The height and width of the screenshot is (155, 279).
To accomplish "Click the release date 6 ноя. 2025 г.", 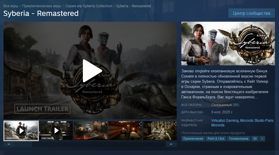I will click(x=222, y=112).
